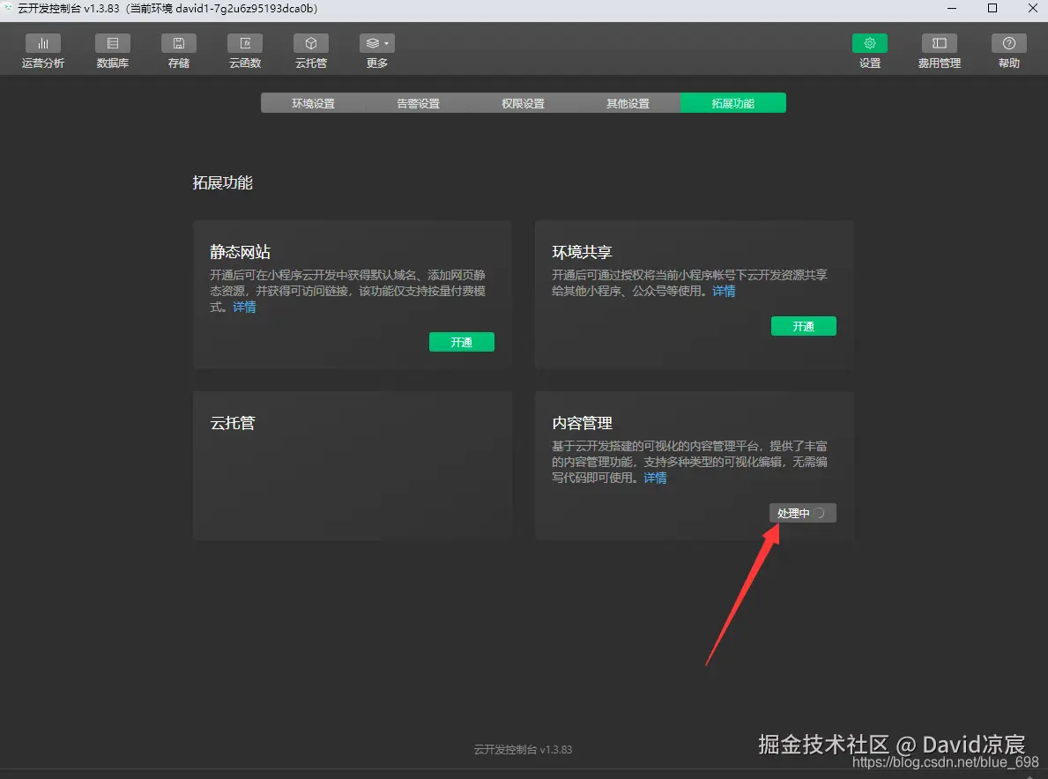This screenshot has width=1048, height=779.
Task: Open the 运营分析 panel icon
Action: pos(43,50)
